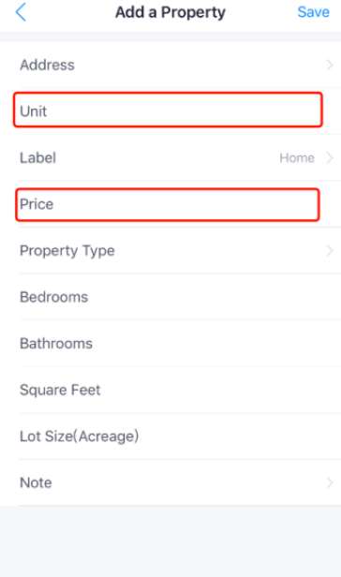Expand the Property Type chevron
The height and width of the screenshot is (577, 341).
(330, 251)
